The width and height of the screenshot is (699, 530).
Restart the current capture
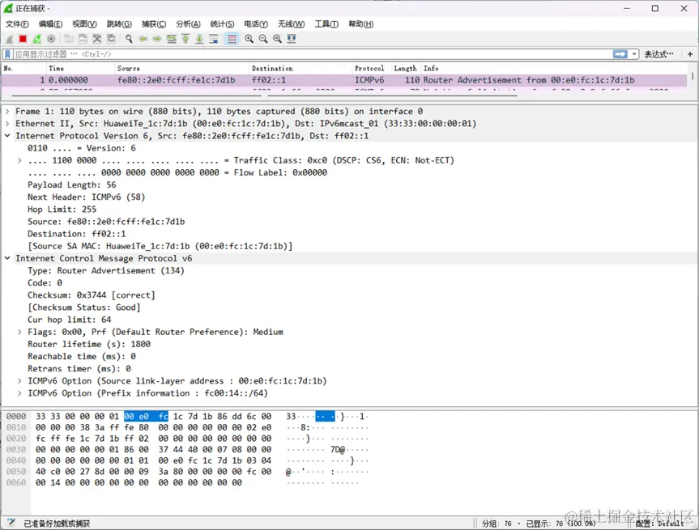(x=37, y=39)
